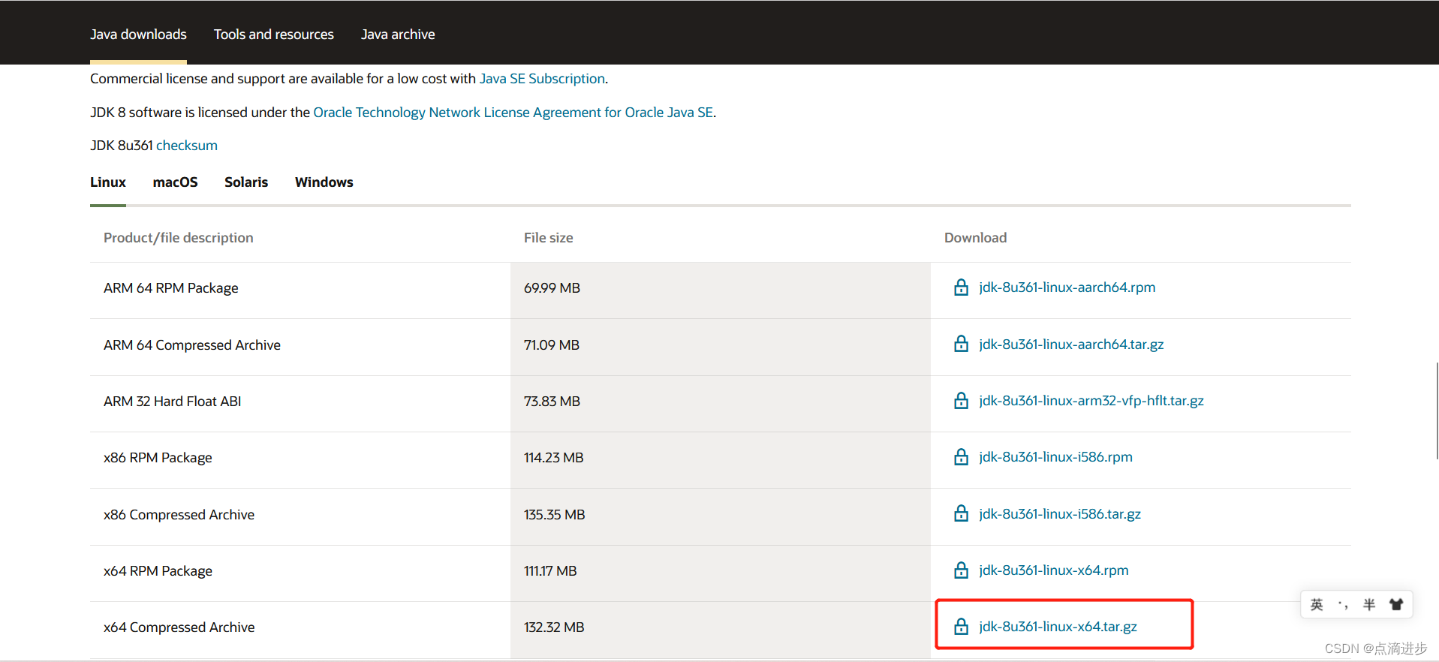This screenshot has height=662, width=1439.
Task: Select the Solaris platform tab
Action: 246,182
